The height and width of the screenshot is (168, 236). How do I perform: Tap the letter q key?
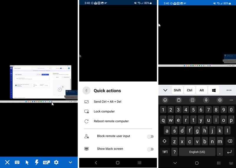click(x=163, y=120)
